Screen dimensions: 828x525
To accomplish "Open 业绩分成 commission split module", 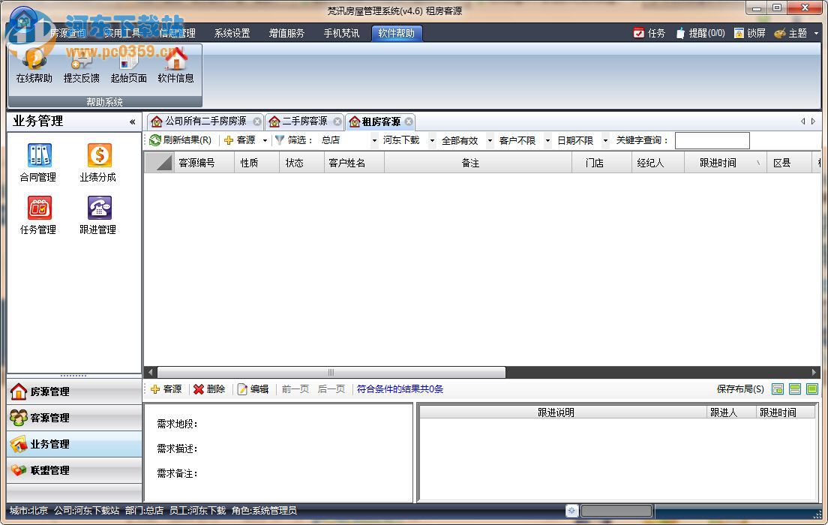I will pos(98,161).
